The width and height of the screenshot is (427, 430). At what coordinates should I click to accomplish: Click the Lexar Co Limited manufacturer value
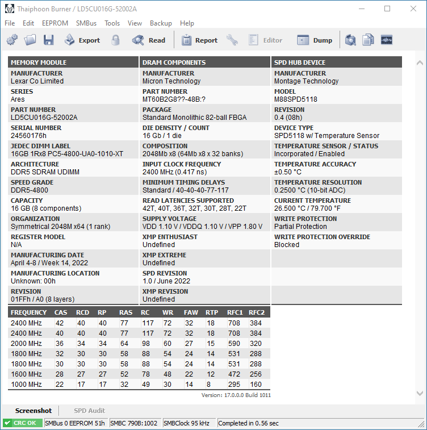(37, 81)
